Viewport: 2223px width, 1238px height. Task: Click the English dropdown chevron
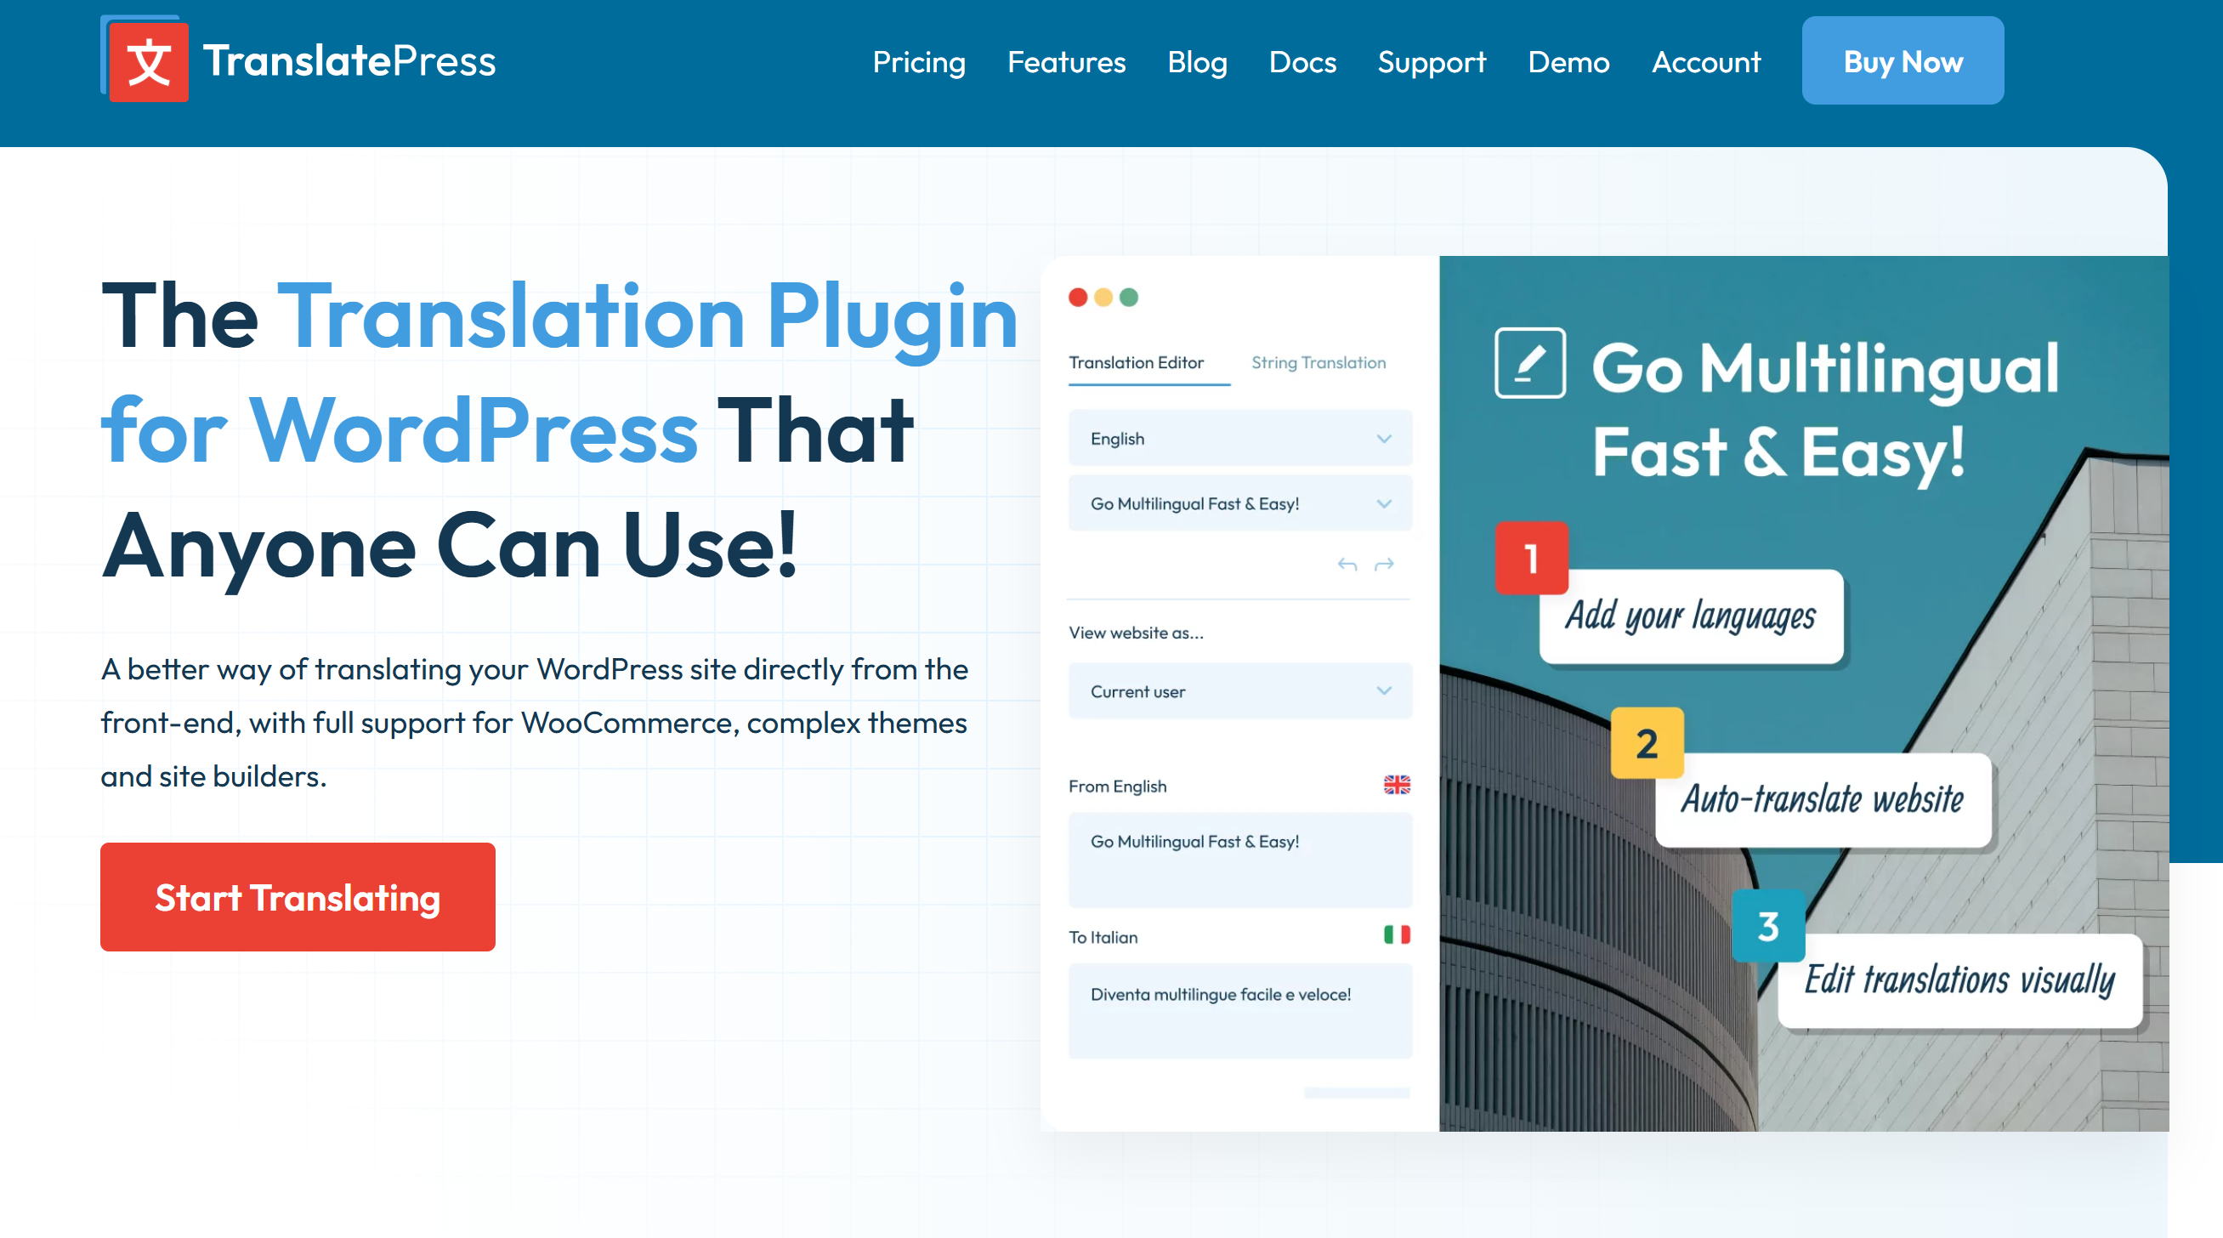[x=1383, y=439]
